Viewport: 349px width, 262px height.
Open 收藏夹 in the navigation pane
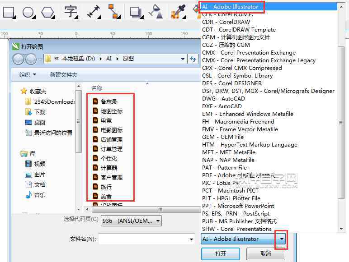coord(33,91)
